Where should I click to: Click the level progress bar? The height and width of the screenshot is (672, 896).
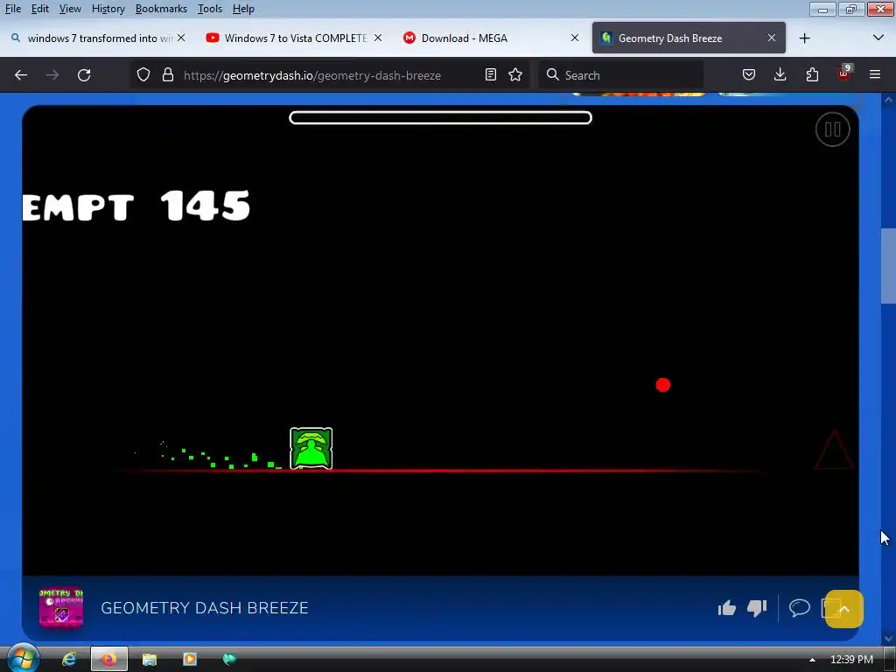(x=440, y=118)
